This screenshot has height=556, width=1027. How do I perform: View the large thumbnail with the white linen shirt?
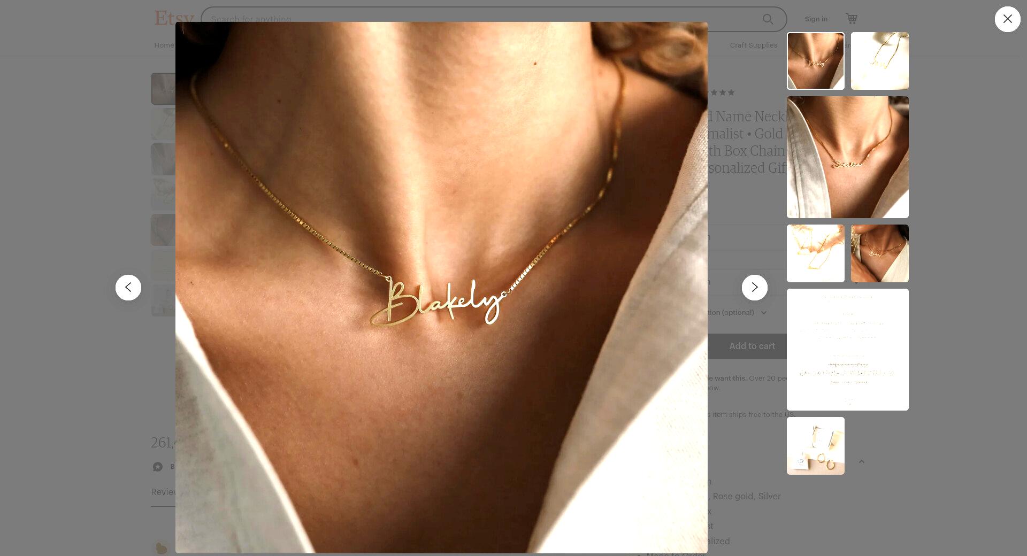(x=847, y=157)
